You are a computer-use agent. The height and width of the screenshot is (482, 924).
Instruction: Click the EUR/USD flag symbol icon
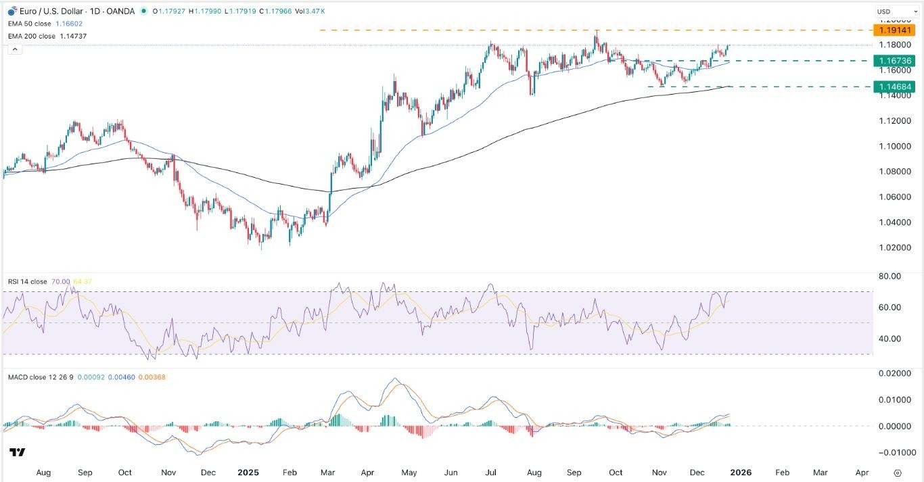coord(11,10)
